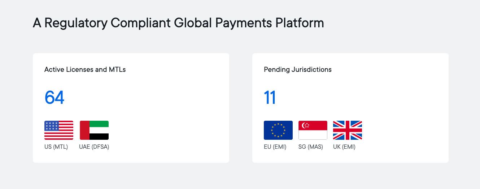Select the EU (EMI) label
The width and height of the screenshot is (480, 189).
[275, 147]
